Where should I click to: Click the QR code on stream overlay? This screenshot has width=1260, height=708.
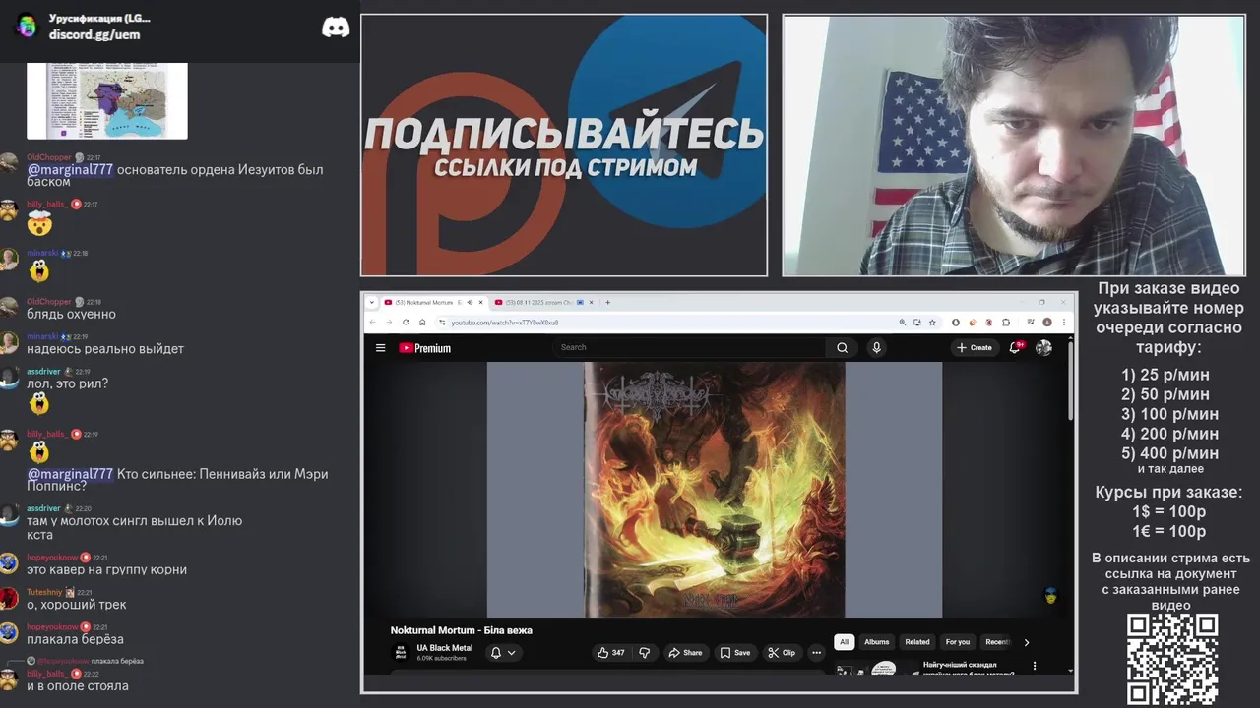click(1172, 659)
